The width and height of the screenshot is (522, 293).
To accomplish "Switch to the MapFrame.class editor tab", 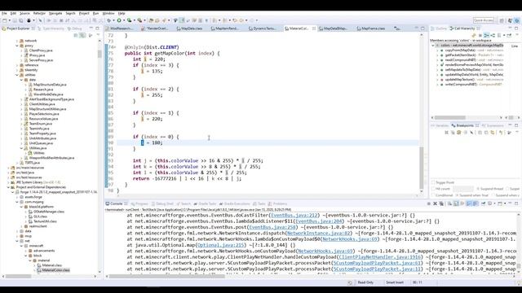I will (x=370, y=28).
